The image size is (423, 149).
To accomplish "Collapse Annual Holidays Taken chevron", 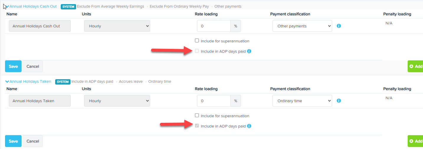I will (x=7, y=82).
